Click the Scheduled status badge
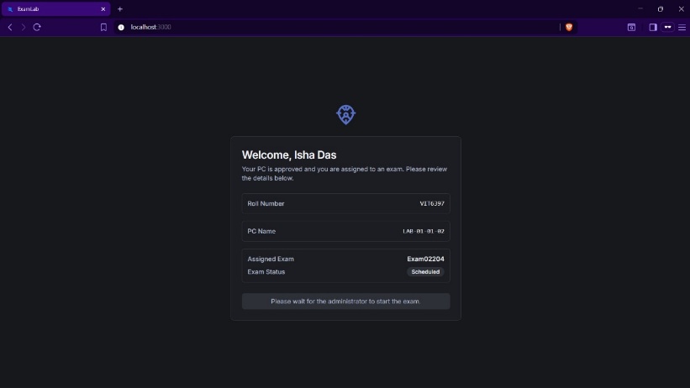 425,272
